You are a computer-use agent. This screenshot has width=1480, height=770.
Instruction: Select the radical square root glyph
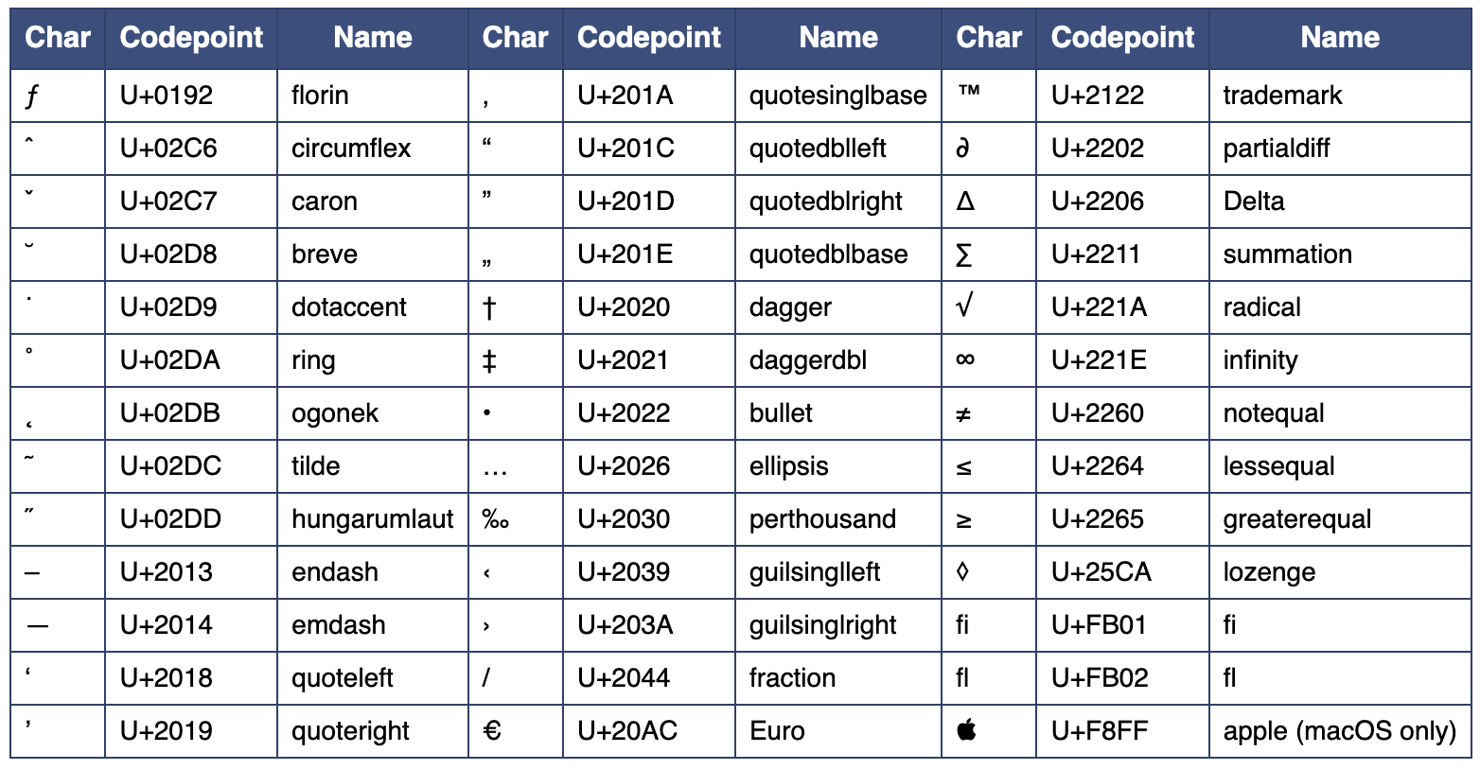[964, 306]
